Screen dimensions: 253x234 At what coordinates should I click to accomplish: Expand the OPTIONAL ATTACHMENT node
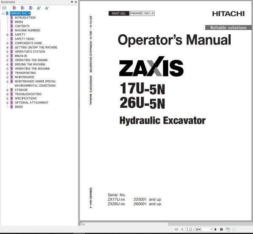(x=7, y=103)
